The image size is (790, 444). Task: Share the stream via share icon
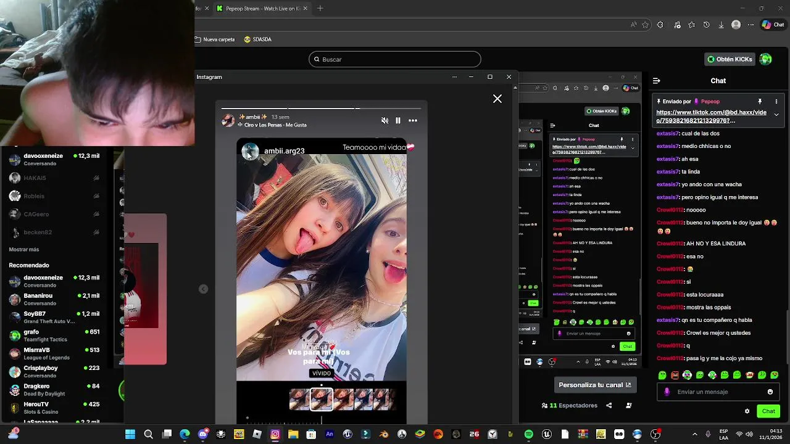pos(609,406)
